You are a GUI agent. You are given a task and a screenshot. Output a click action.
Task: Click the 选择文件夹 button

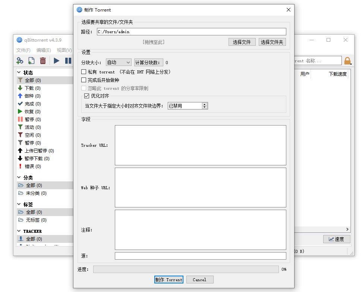click(x=272, y=42)
